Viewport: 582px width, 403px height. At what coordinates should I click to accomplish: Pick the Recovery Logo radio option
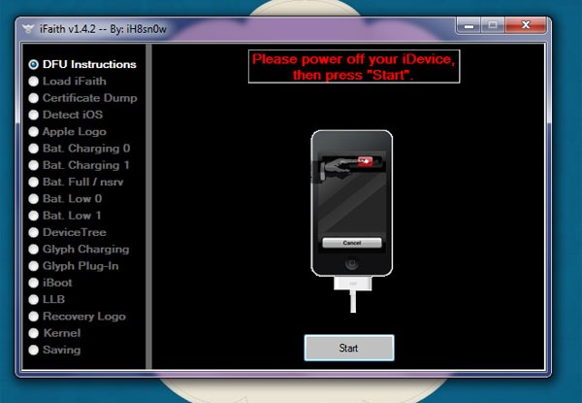33,316
